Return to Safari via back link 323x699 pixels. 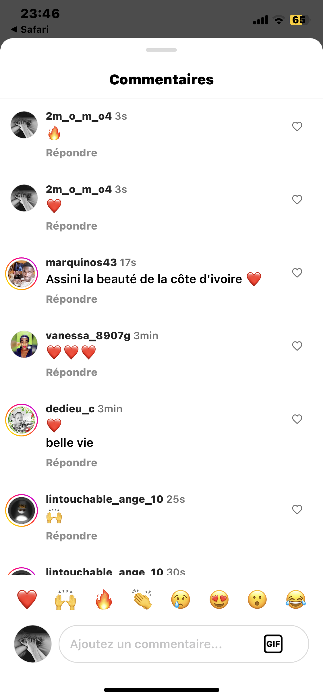30,29
